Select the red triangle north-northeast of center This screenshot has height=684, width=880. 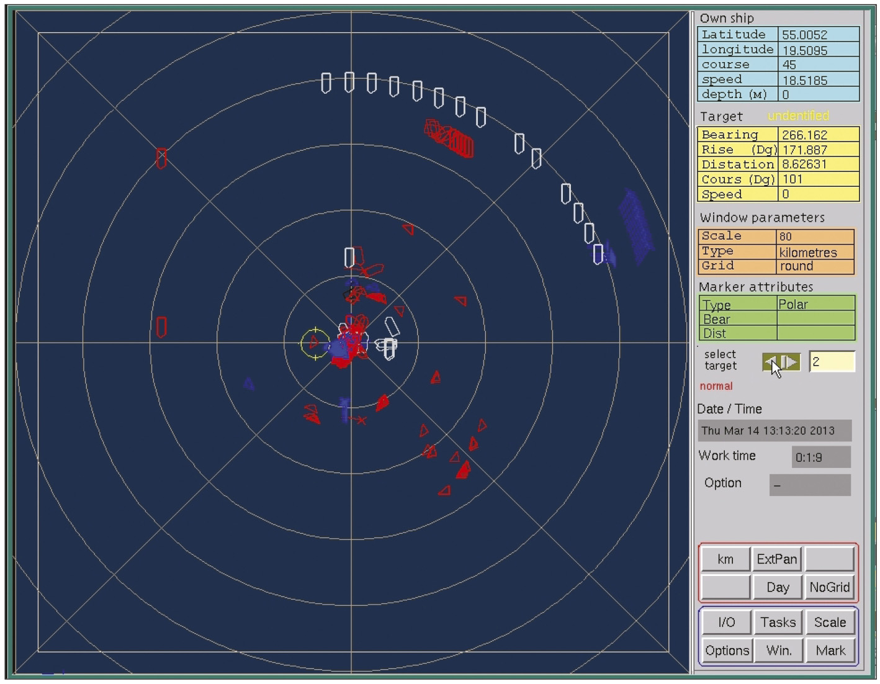[408, 229]
